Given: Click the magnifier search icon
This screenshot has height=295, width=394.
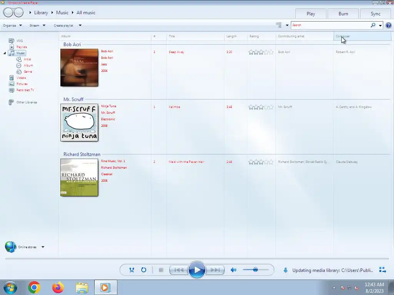Looking at the screenshot, I should point(373,25).
